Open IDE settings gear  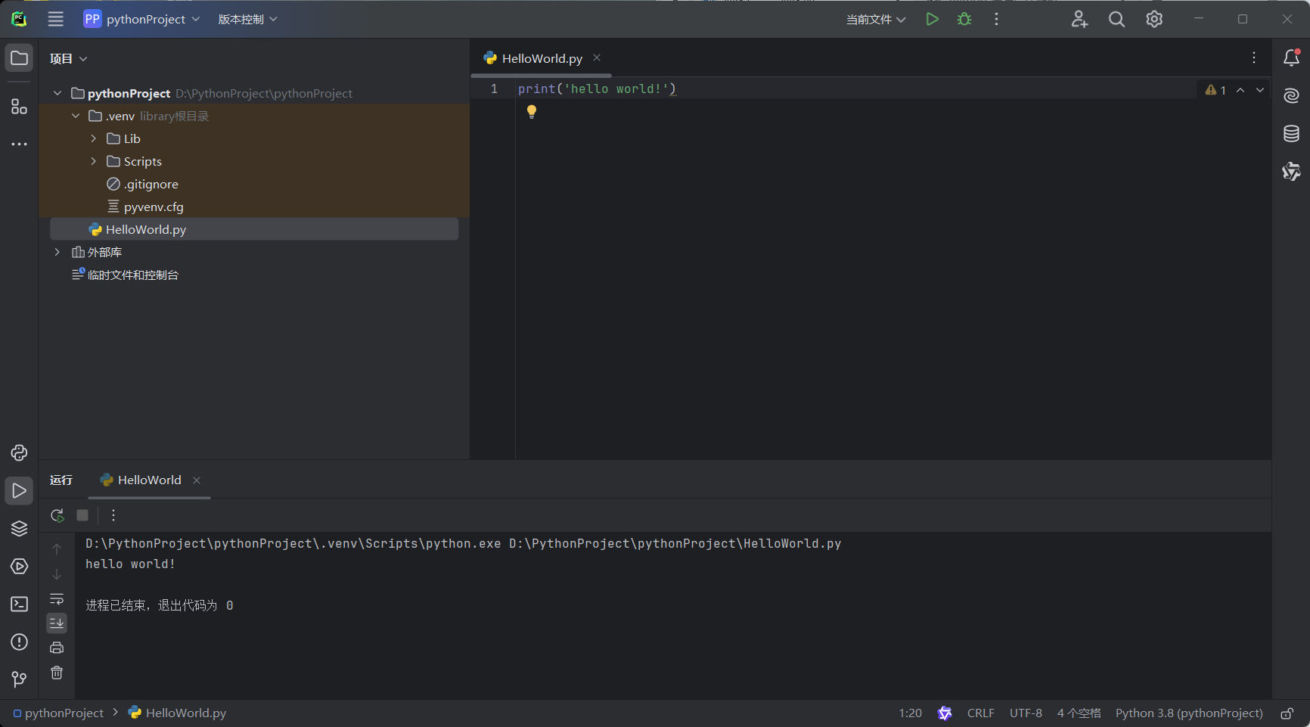1154,19
